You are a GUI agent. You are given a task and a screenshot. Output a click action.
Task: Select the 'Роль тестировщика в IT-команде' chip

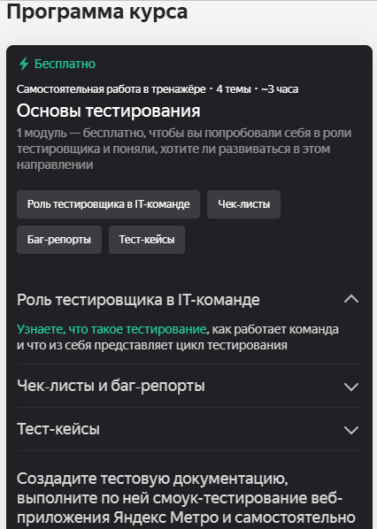point(108,204)
